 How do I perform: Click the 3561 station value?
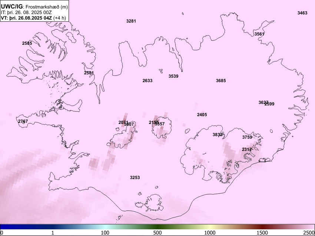point(259,34)
